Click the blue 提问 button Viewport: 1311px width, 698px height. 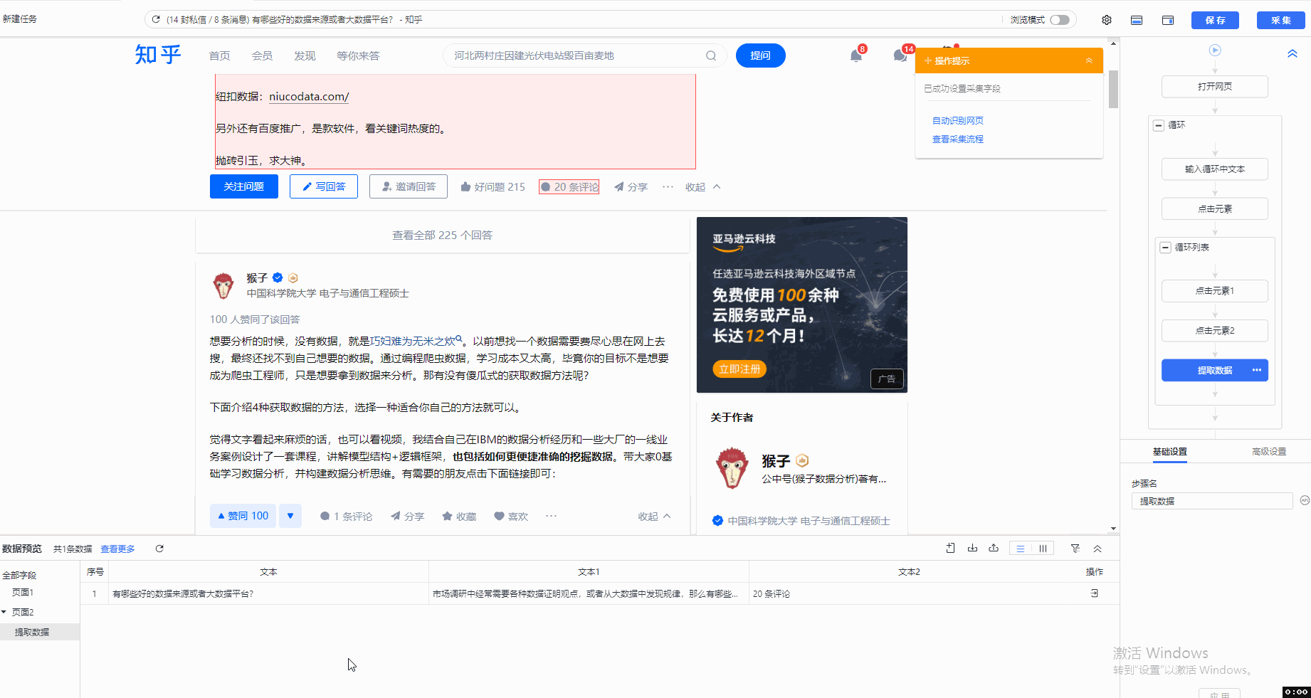pyautogui.click(x=760, y=55)
